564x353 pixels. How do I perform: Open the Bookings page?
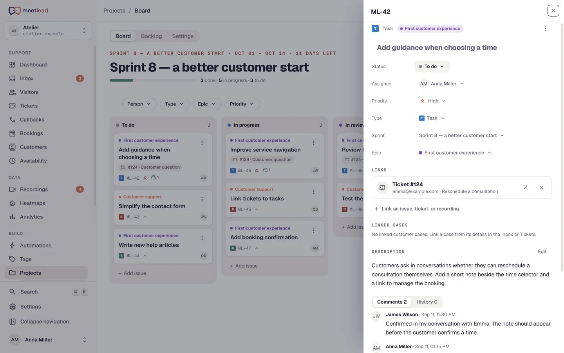[x=46, y=133]
